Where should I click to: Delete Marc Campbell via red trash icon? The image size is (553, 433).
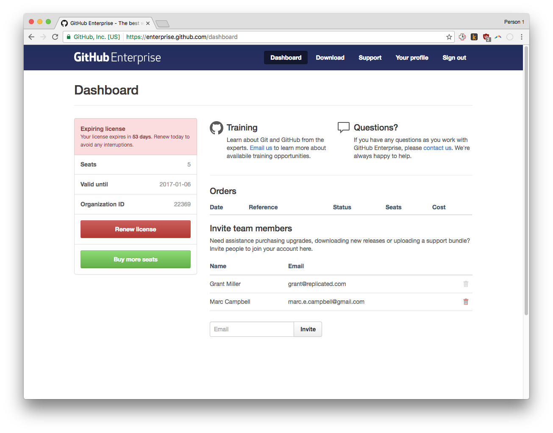tap(466, 302)
